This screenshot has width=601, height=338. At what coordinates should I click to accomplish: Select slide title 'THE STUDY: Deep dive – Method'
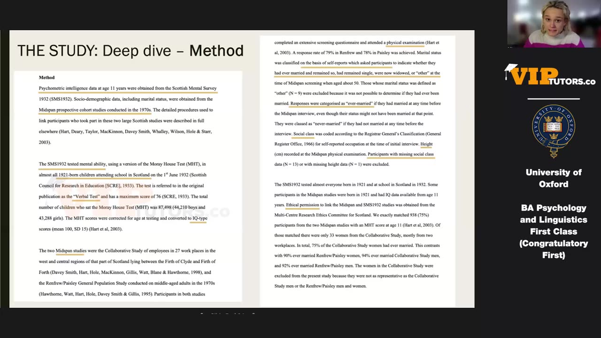[130, 51]
